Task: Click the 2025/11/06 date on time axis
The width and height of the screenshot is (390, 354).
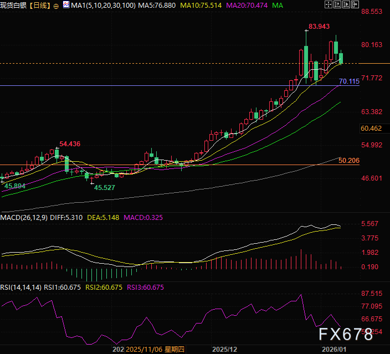Action: tap(145, 350)
